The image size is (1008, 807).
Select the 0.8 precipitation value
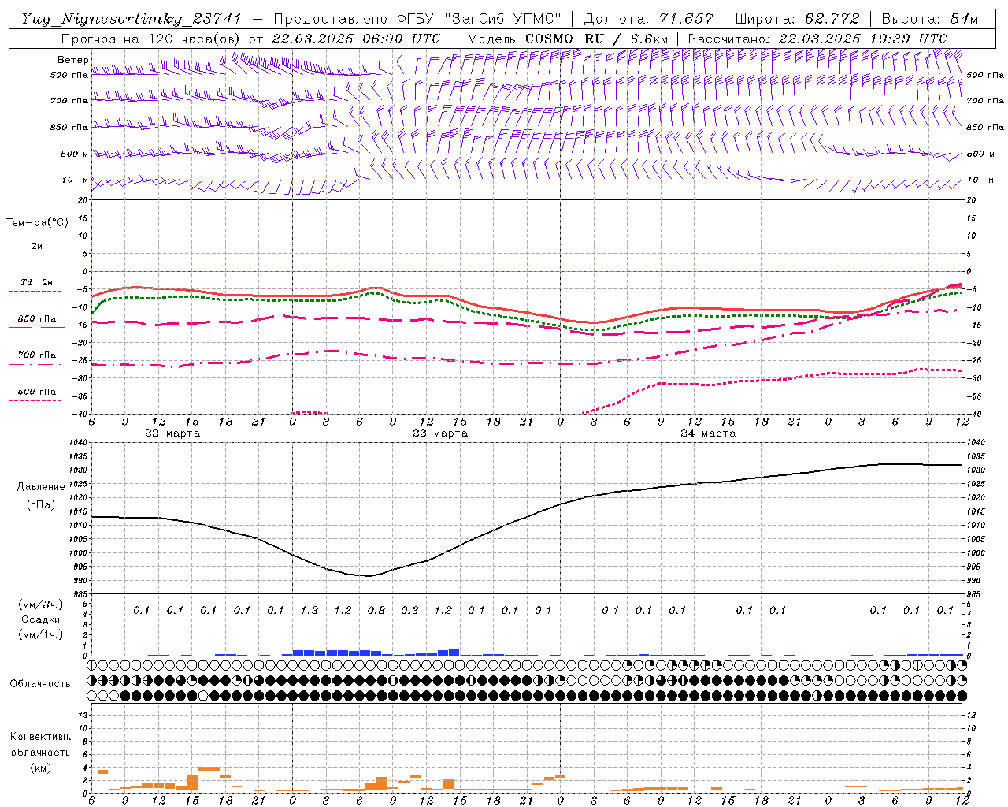tap(376, 610)
